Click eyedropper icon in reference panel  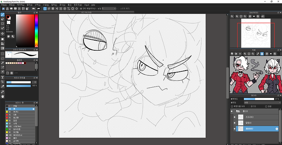[258, 53]
